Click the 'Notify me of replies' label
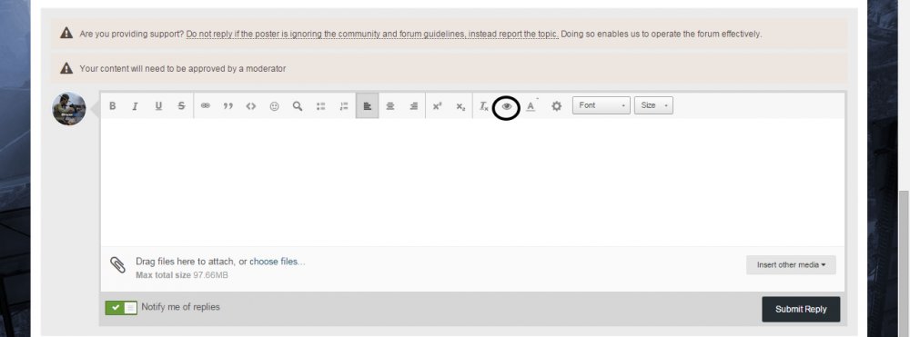Screen dimensions: 910x337 (180, 307)
